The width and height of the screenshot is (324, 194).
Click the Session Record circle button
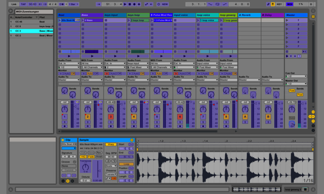[x=159, y=4]
